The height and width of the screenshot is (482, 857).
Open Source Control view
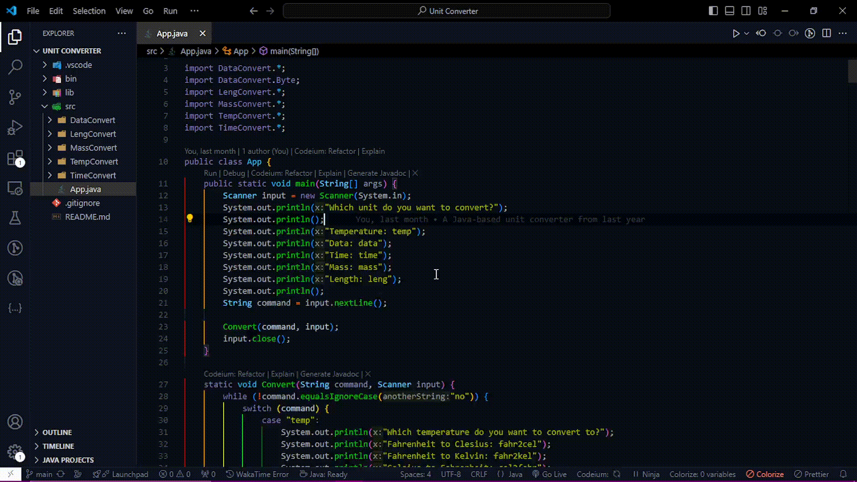coord(15,97)
